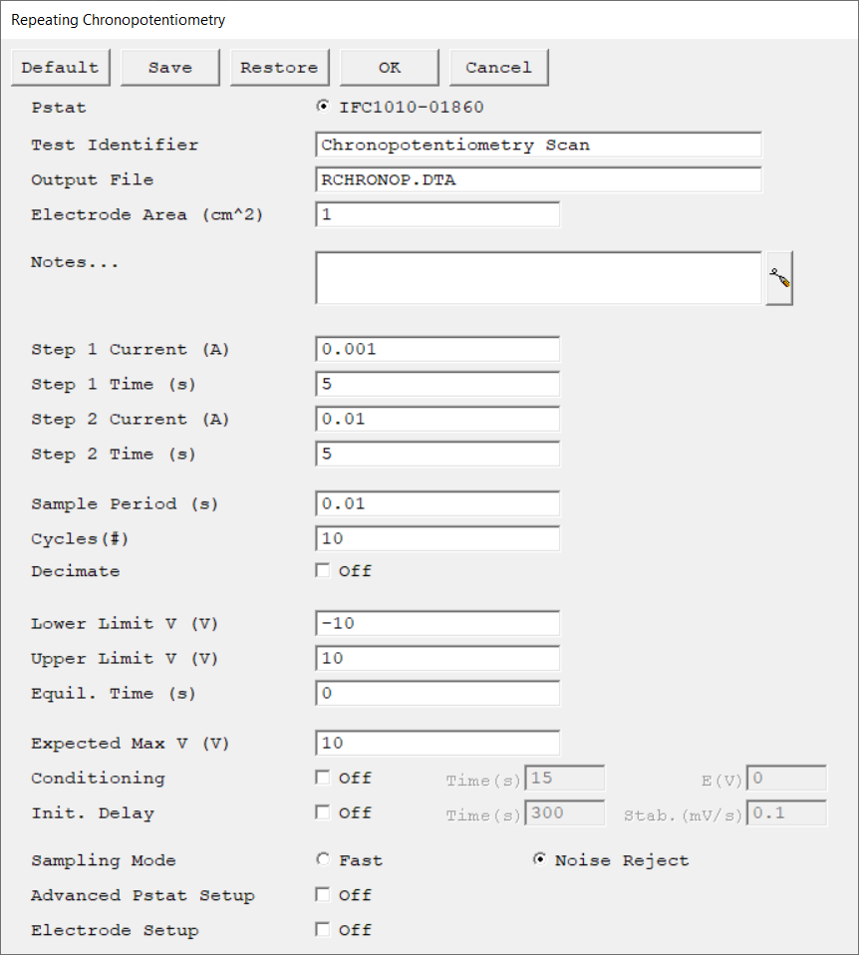Click the Lower Limit V field

437,624
